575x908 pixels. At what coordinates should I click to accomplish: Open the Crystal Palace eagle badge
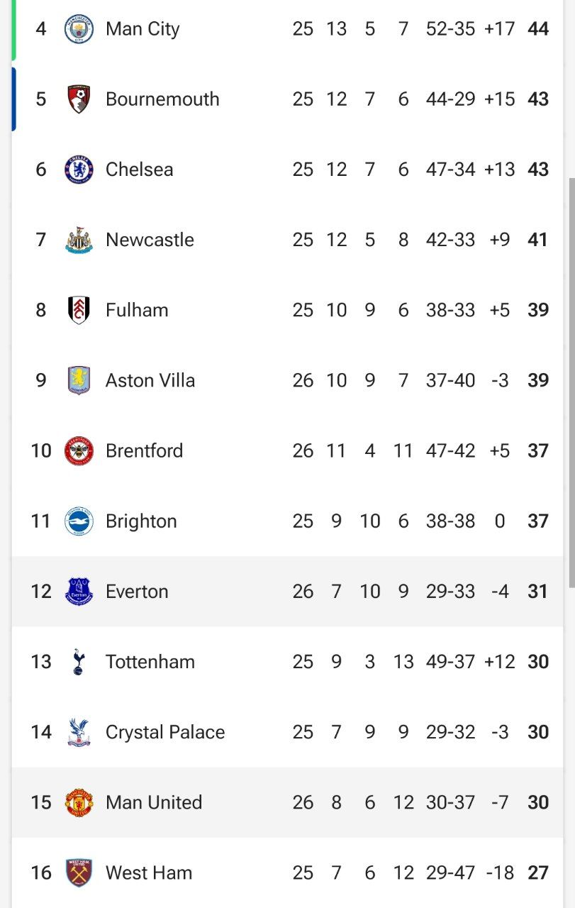click(x=79, y=732)
